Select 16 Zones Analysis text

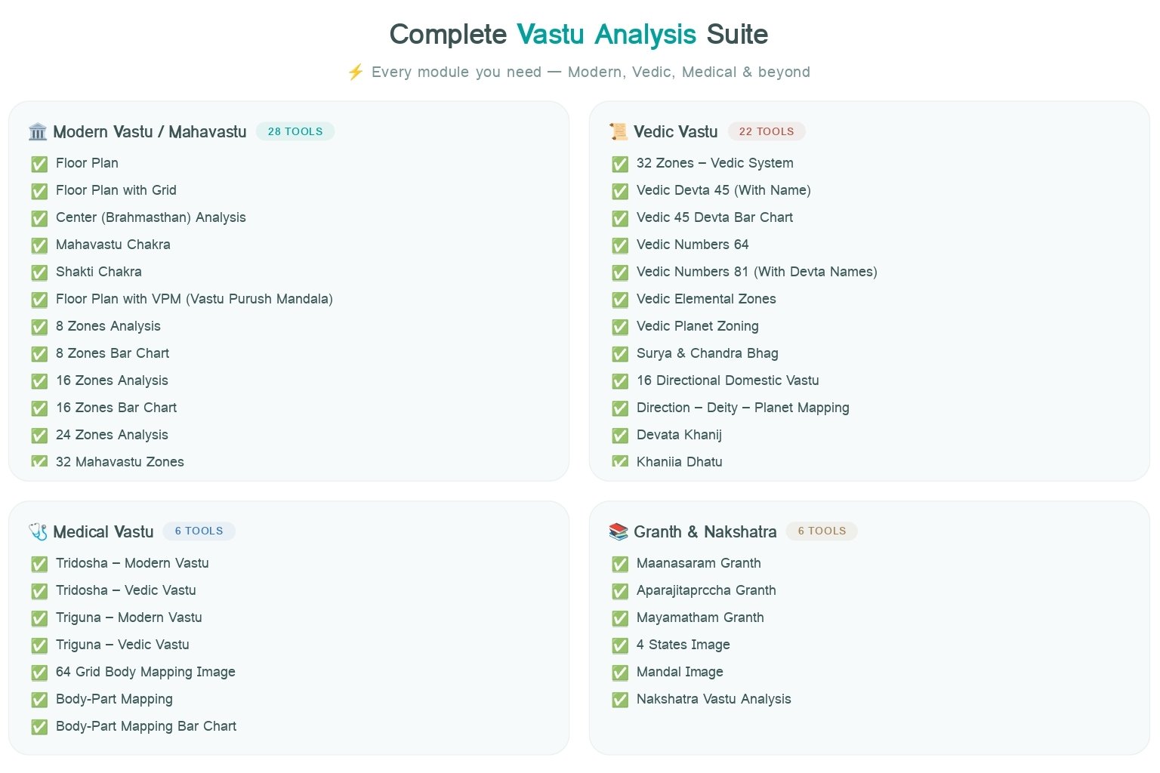[112, 380]
